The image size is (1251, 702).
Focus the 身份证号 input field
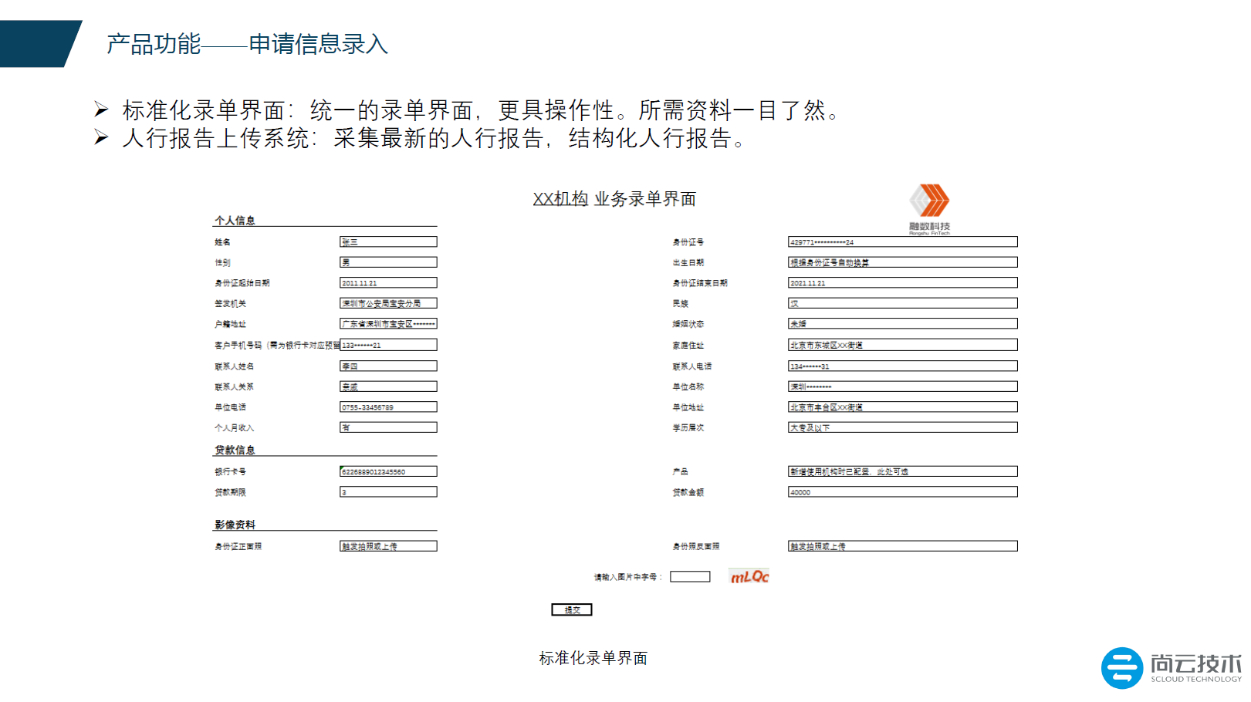(x=902, y=242)
